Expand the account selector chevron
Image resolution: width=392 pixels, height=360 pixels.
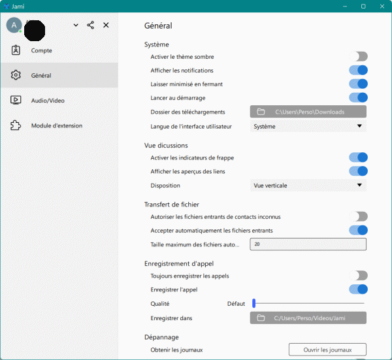(76, 25)
